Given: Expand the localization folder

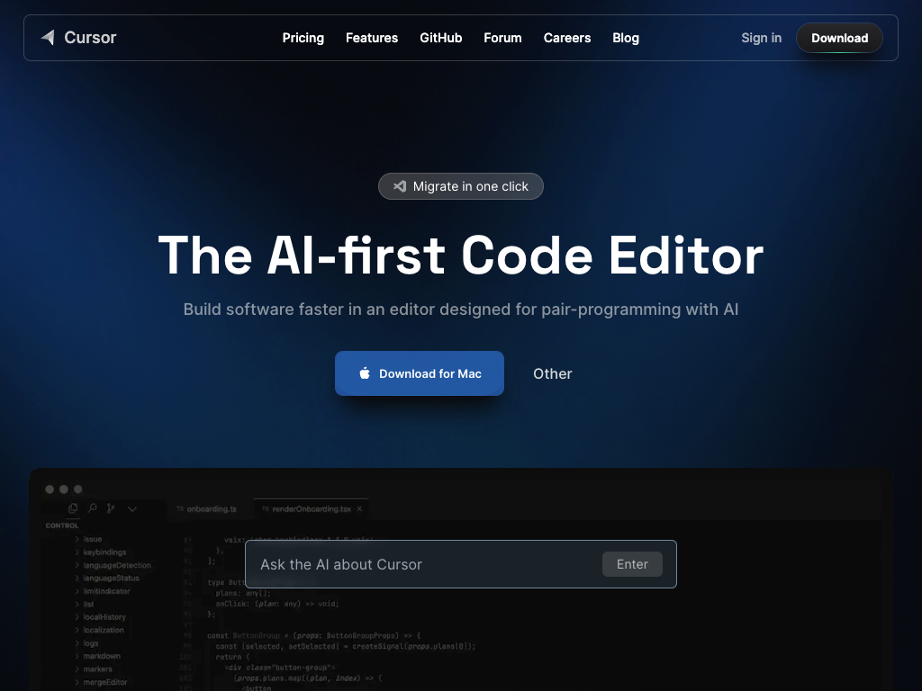Looking at the screenshot, I should 99,630.
